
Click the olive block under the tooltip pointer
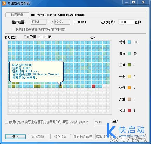pos(61,86)
